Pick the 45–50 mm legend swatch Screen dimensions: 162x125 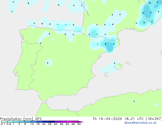coord(75,122)
